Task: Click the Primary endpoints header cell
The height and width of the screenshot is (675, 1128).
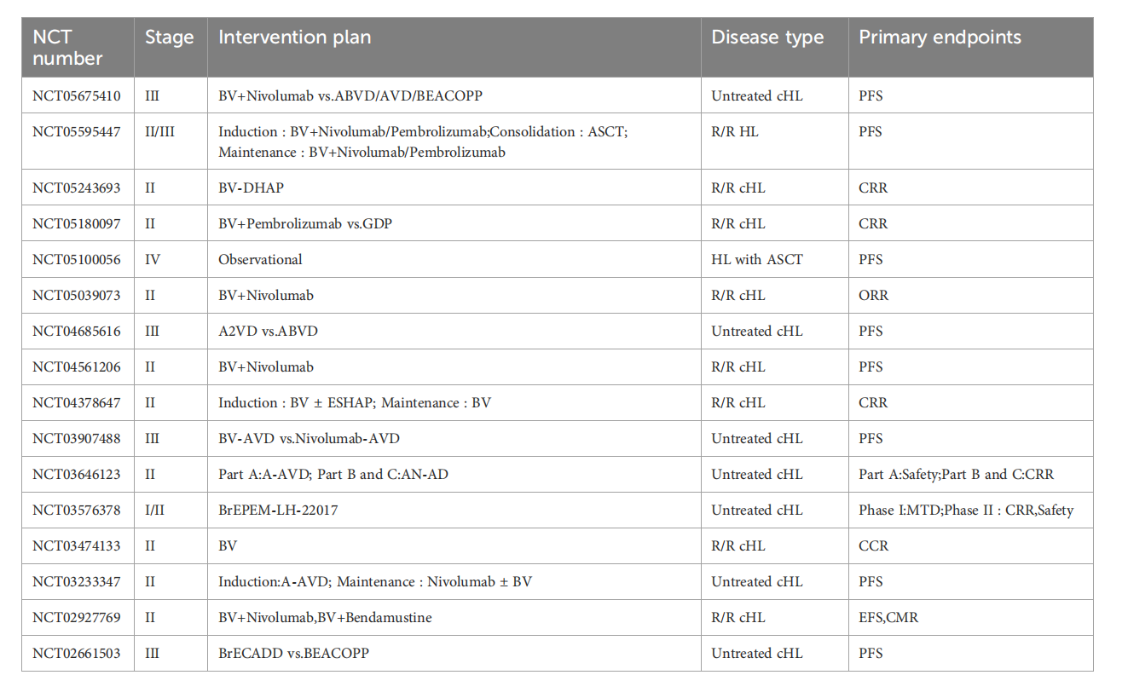Action: tap(971, 48)
